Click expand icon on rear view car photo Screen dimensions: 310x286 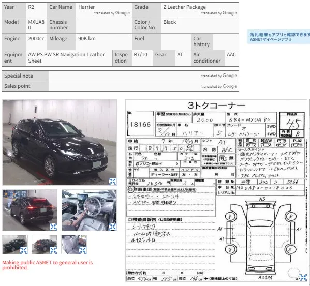(53, 227)
